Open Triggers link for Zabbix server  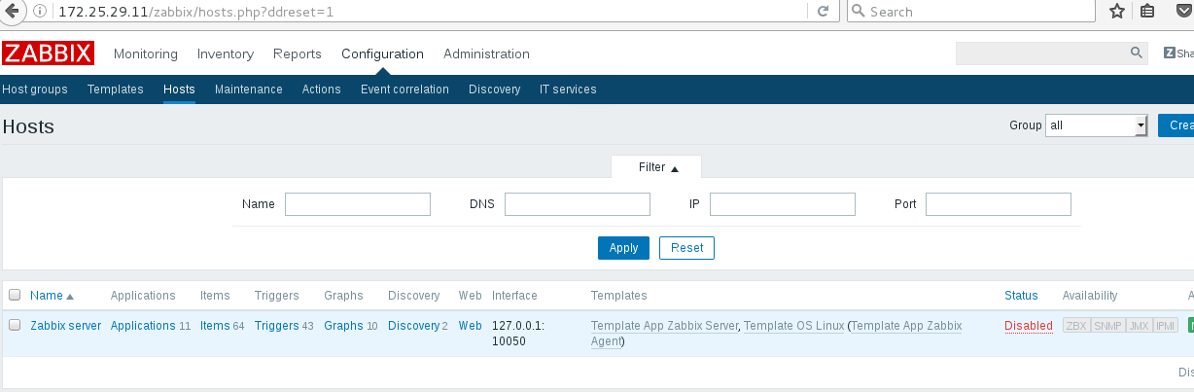[x=277, y=326]
